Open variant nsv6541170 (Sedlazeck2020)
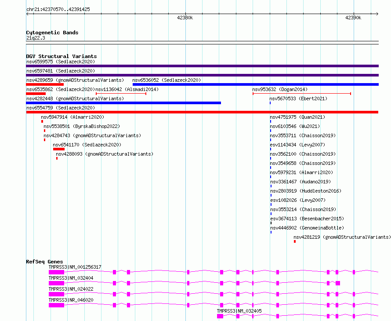 pyautogui.click(x=87, y=145)
